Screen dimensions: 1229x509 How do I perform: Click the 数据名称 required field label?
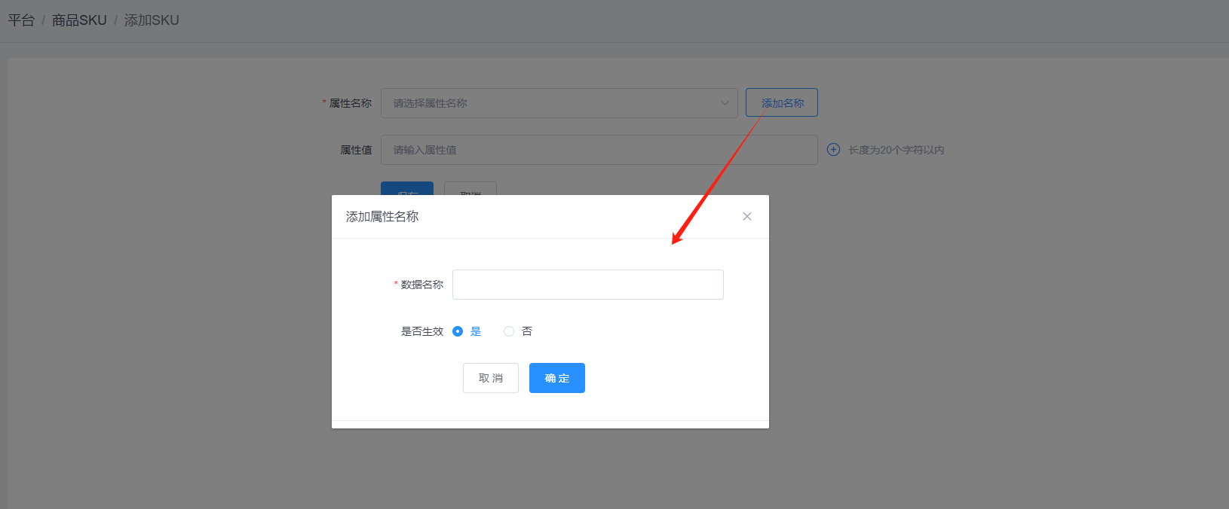(421, 285)
